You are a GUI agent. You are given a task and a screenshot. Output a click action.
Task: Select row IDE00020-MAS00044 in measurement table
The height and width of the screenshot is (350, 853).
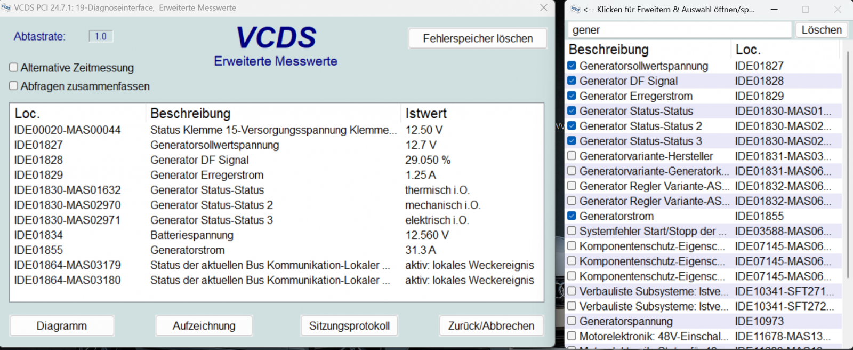[276, 130]
